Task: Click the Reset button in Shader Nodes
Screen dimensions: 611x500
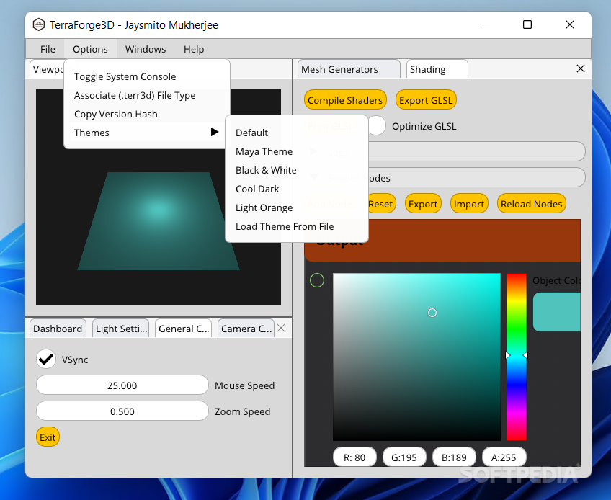Action: 381,204
